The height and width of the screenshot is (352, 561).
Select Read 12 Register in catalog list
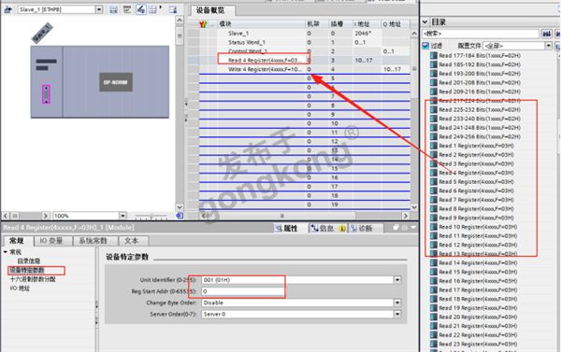[478, 245]
